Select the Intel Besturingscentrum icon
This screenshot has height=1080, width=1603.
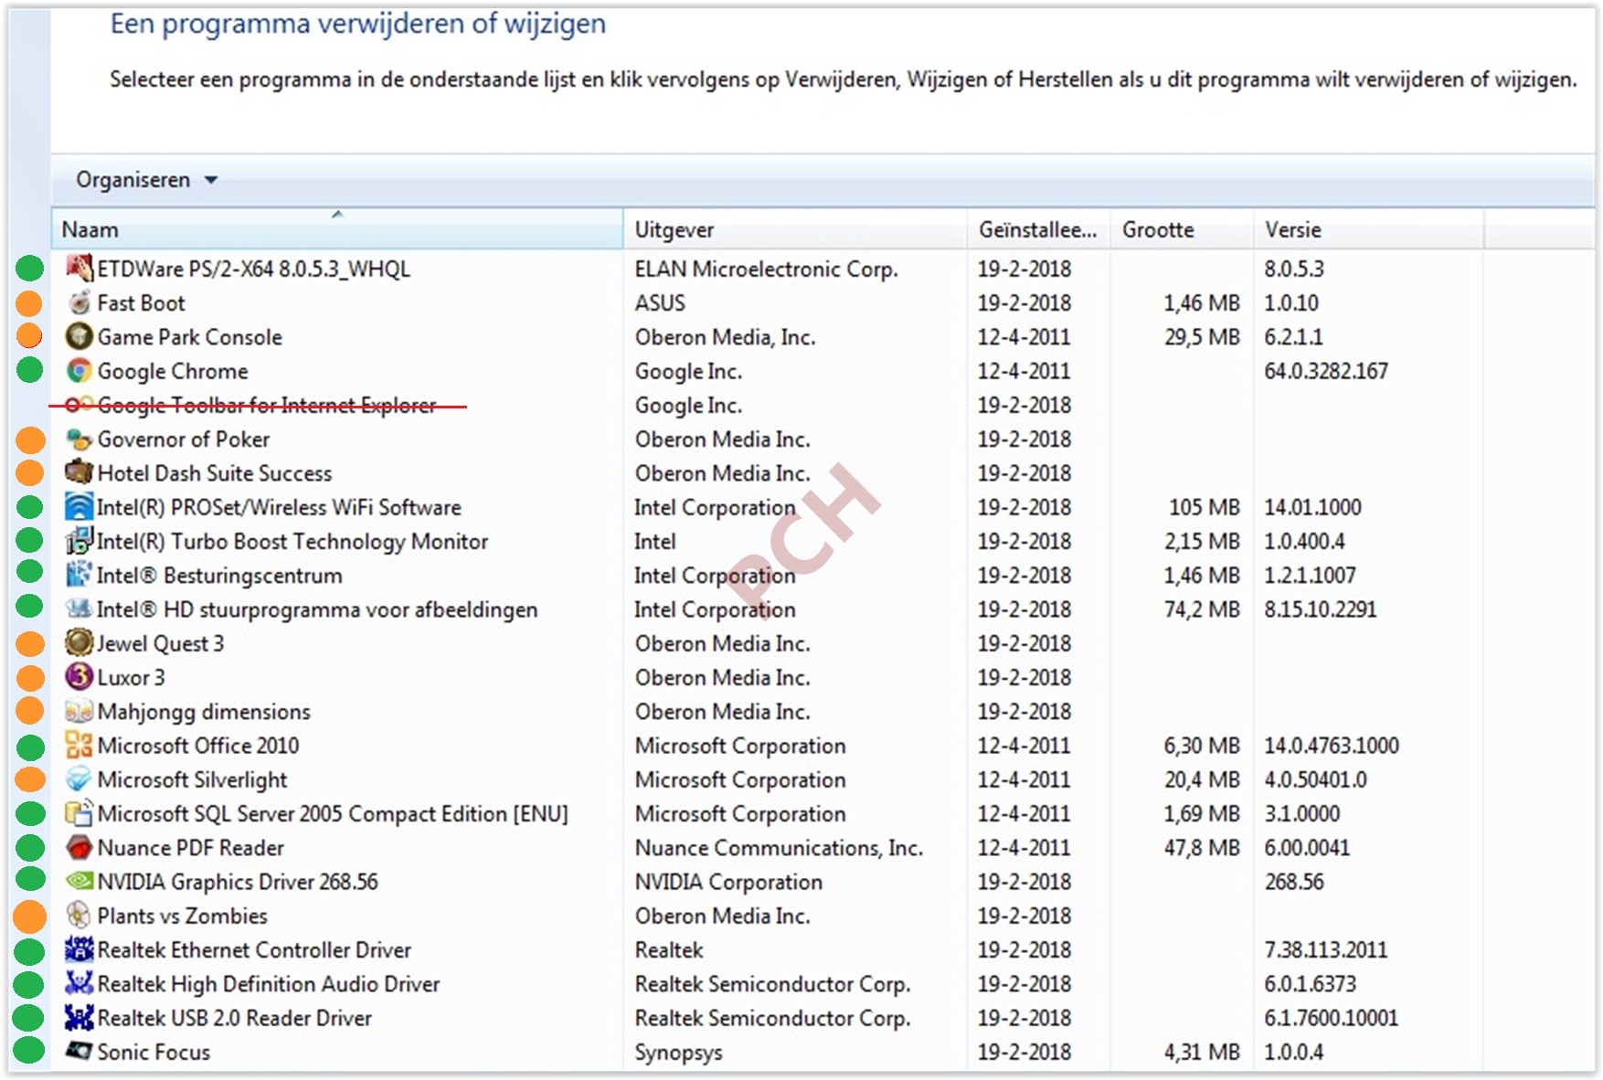[80, 575]
